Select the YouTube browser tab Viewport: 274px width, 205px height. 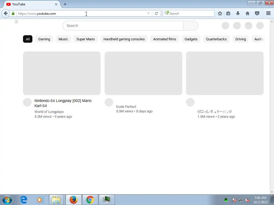(x=32, y=4)
